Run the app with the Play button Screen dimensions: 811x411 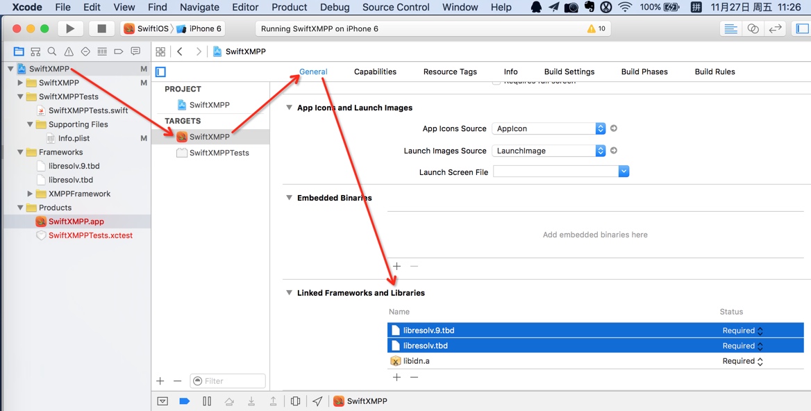(x=70, y=28)
